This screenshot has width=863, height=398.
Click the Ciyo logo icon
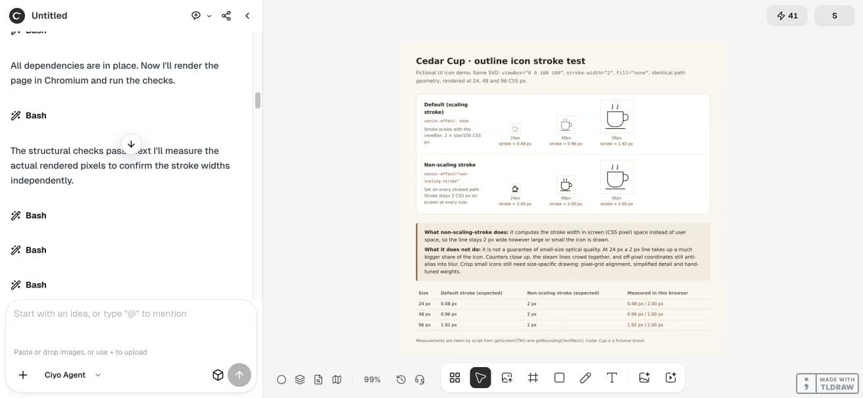click(x=17, y=15)
